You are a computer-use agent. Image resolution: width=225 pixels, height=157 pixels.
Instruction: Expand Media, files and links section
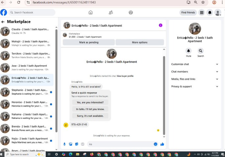195,79
